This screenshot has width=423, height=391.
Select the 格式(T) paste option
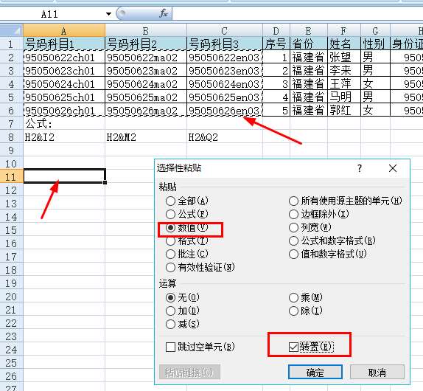tap(187, 241)
